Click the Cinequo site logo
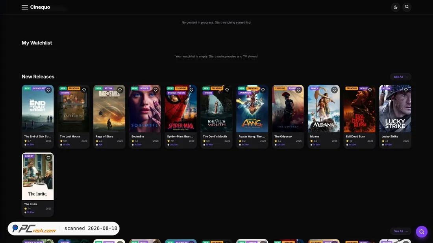This screenshot has width=433, height=243. tap(40, 7)
